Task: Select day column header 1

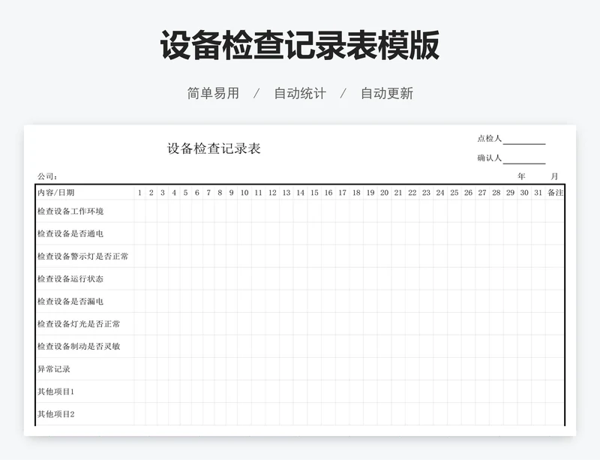Action: pos(139,193)
